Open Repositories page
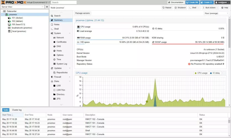This screenshot has height=138, width=231. (x=62, y=73)
